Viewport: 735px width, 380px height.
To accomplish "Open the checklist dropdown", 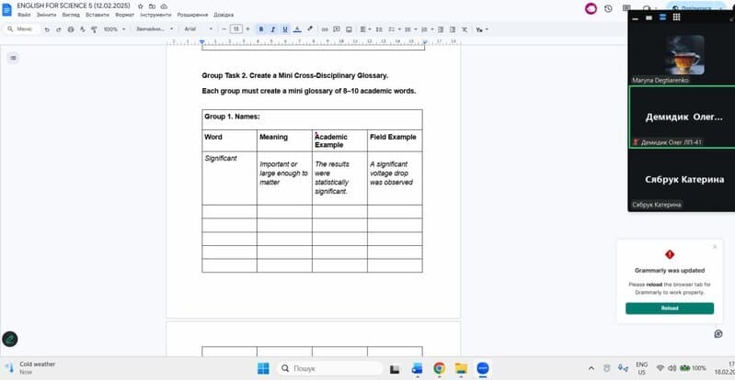I will click(394, 29).
